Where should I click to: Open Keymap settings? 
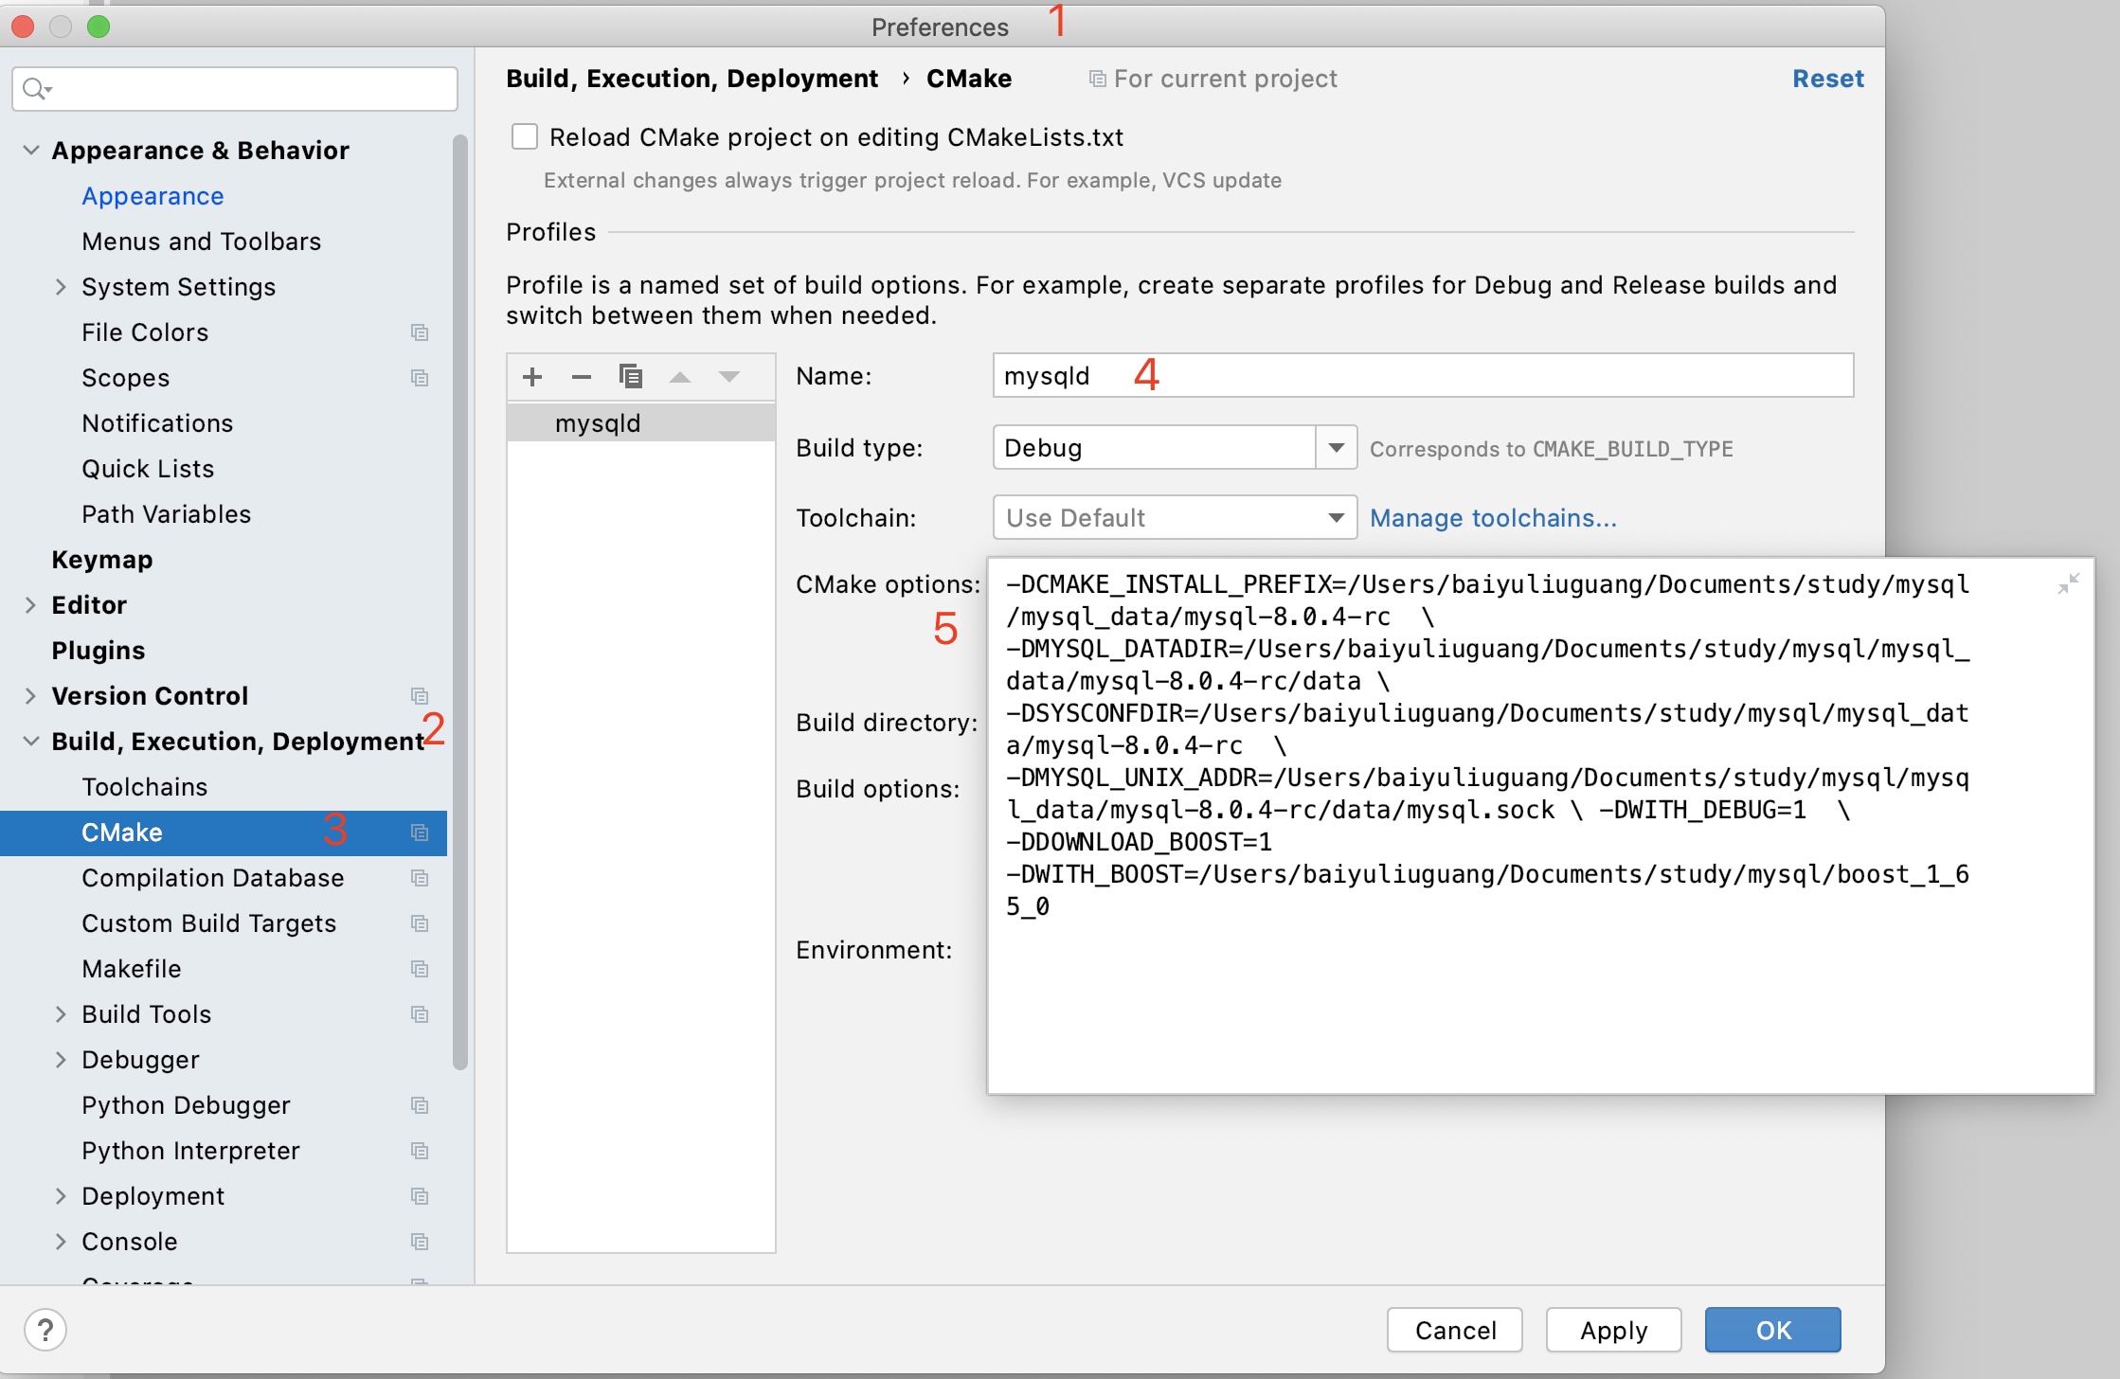(x=102, y=560)
